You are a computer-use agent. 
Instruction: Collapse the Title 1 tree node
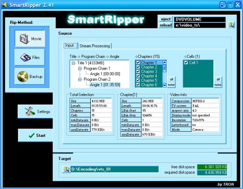tap(73, 63)
